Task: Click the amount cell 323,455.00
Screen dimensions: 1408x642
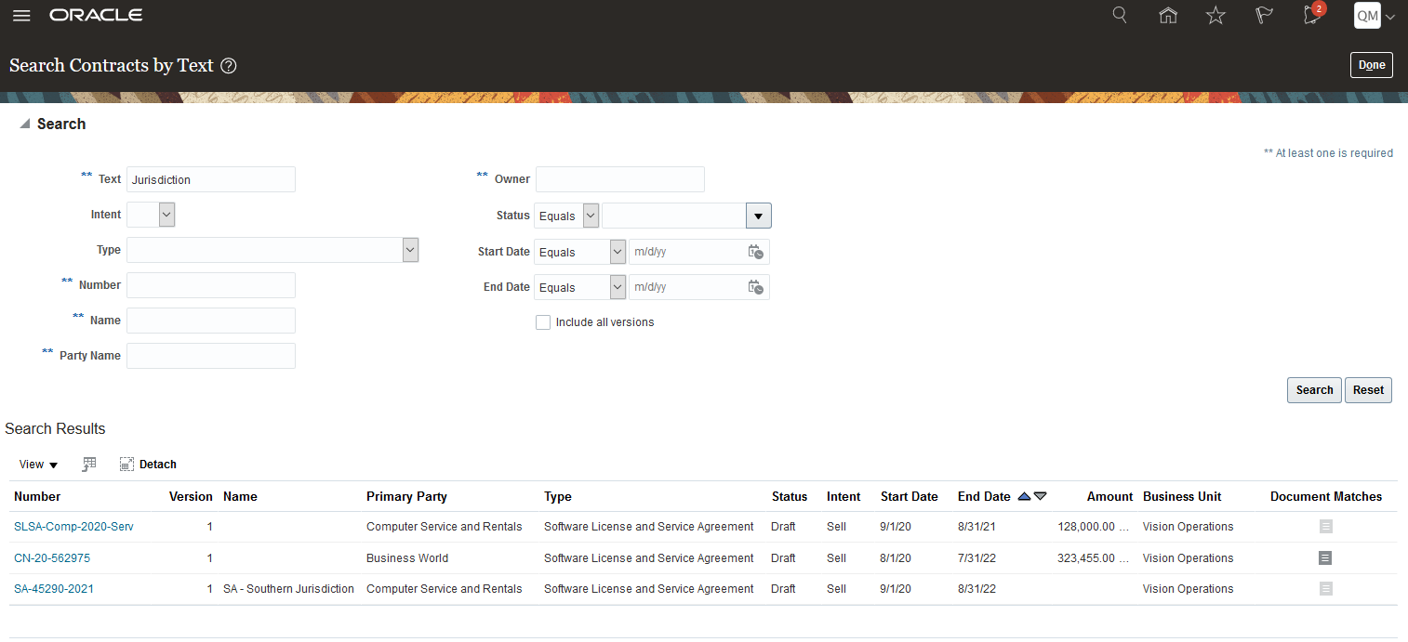Action: (1094, 558)
